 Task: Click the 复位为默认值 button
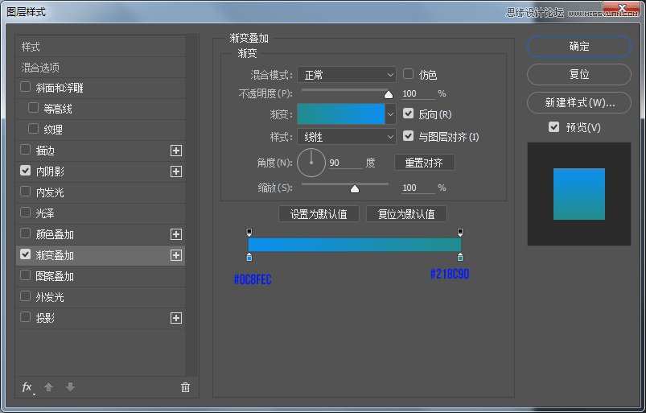(406, 214)
